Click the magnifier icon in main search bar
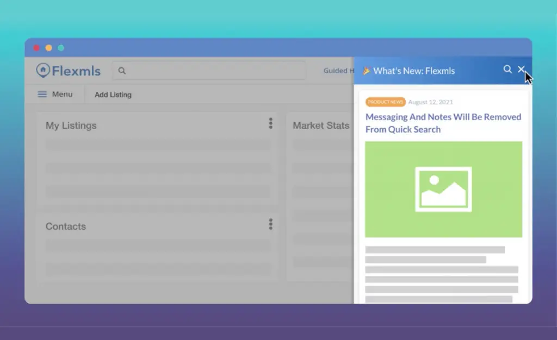 click(x=122, y=71)
